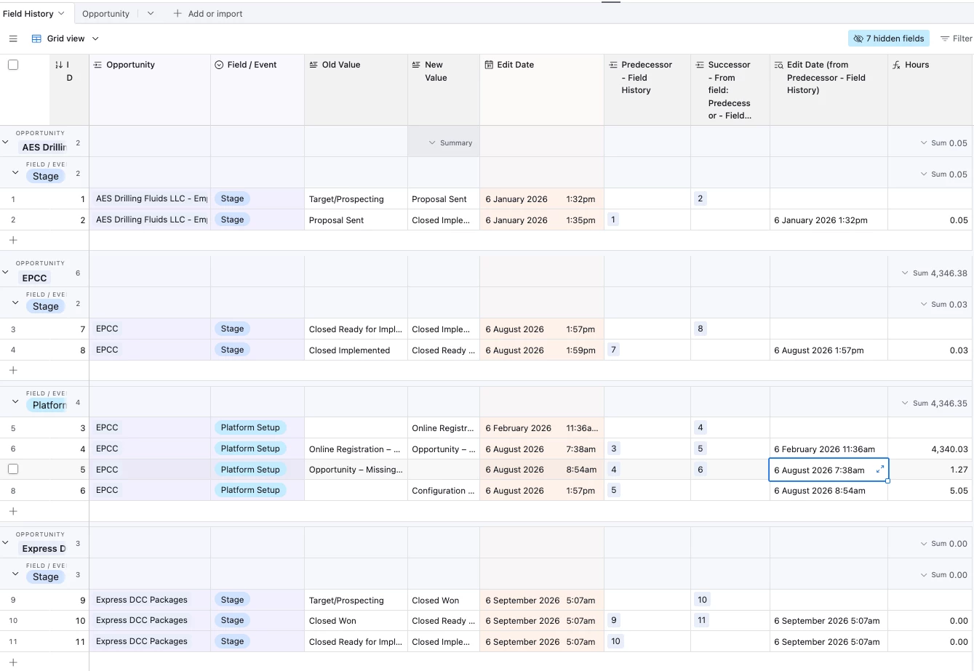Click the lookup icon of Edit Date (from Predecessor)

tap(779, 65)
